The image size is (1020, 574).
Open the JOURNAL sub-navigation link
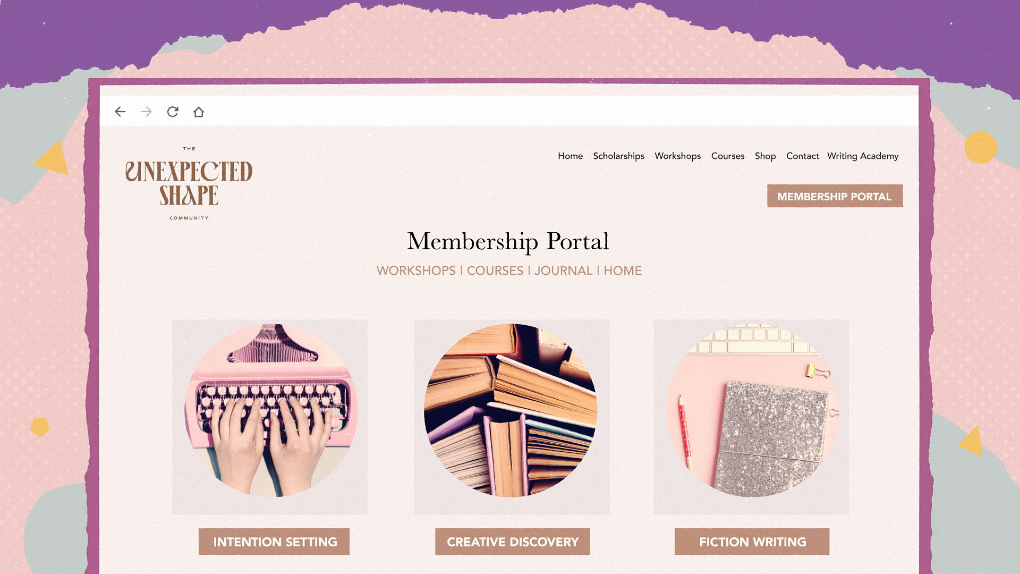pos(563,271)
